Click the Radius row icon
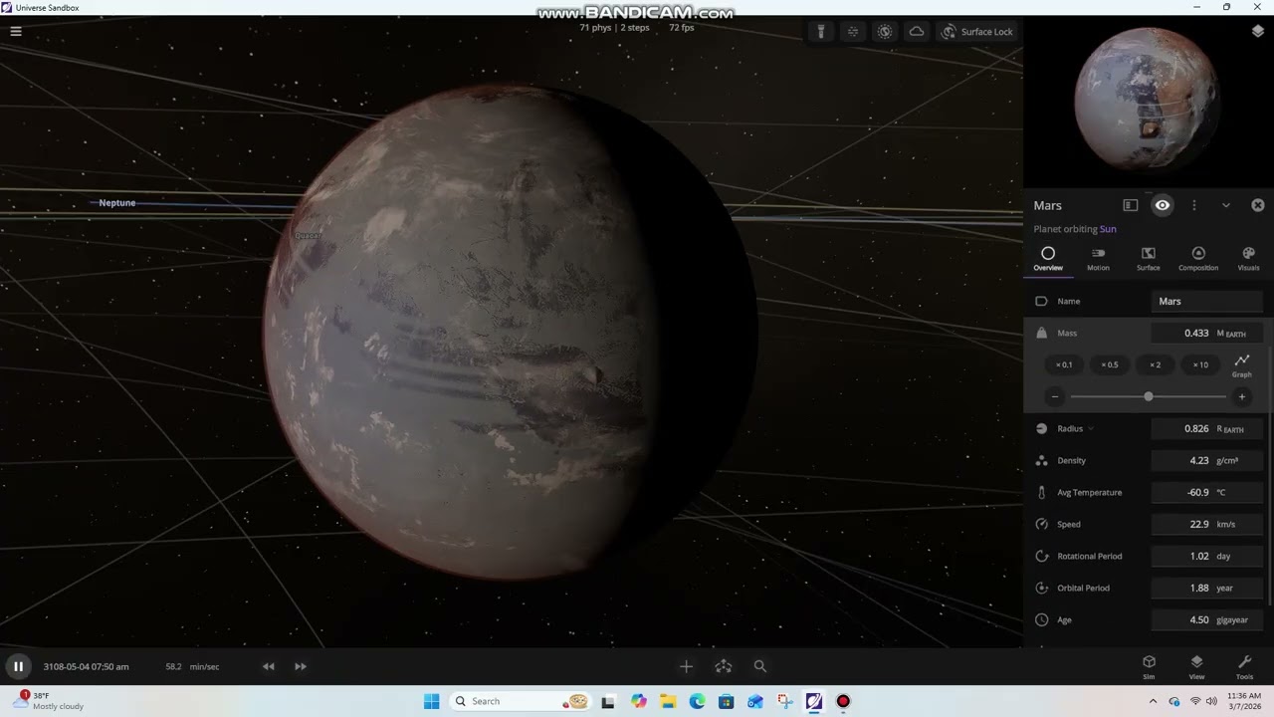Image resolution: width=1274 pixels, height=717 pixels. pyautogui.click(x=1041, y=428)
